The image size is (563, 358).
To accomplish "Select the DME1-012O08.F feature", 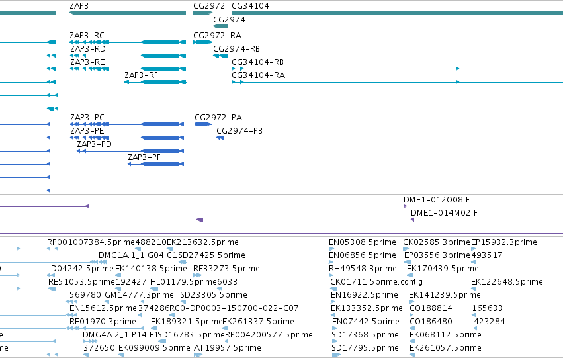I will coord(405,206).
